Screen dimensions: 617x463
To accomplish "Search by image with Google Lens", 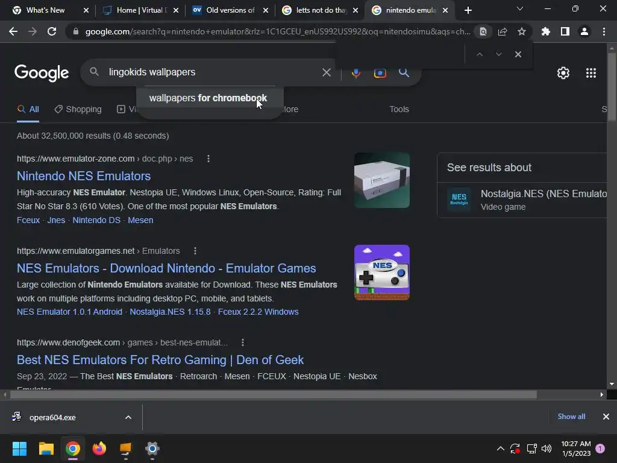I will tap(380, 73).
